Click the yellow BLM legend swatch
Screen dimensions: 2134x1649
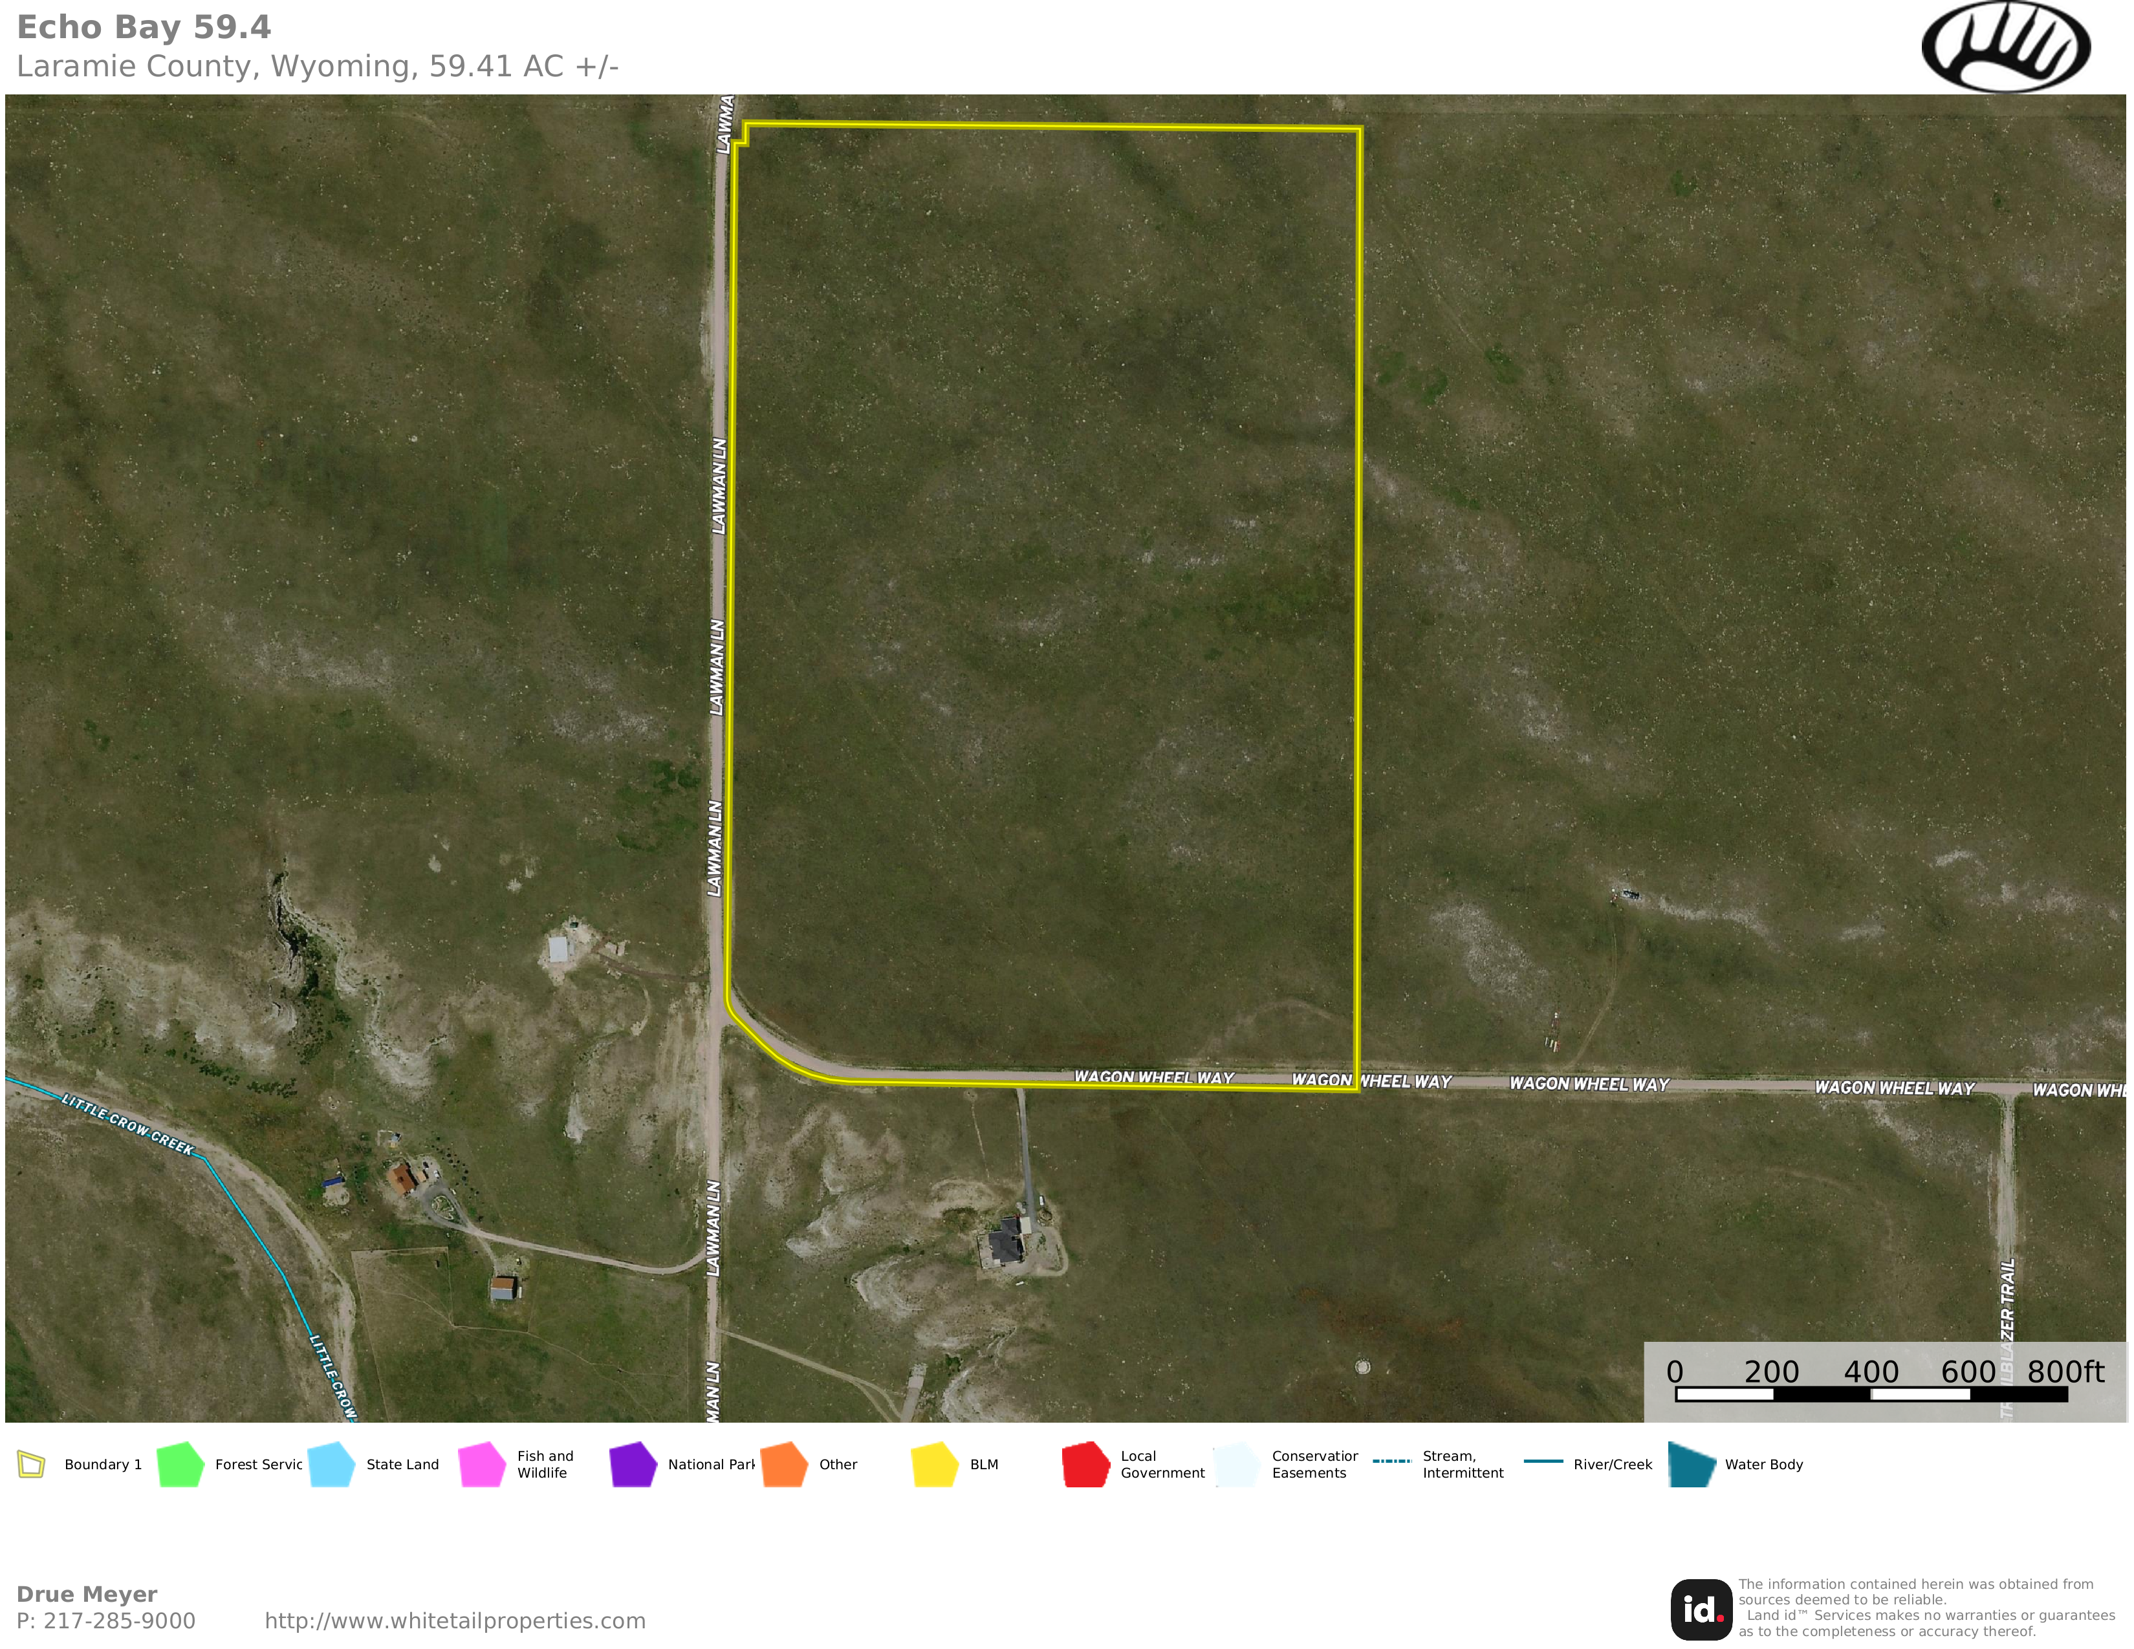(935, 1464)
